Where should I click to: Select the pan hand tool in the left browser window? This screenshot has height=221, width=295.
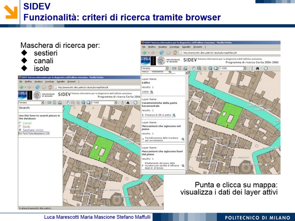click(x=68, y=102)
